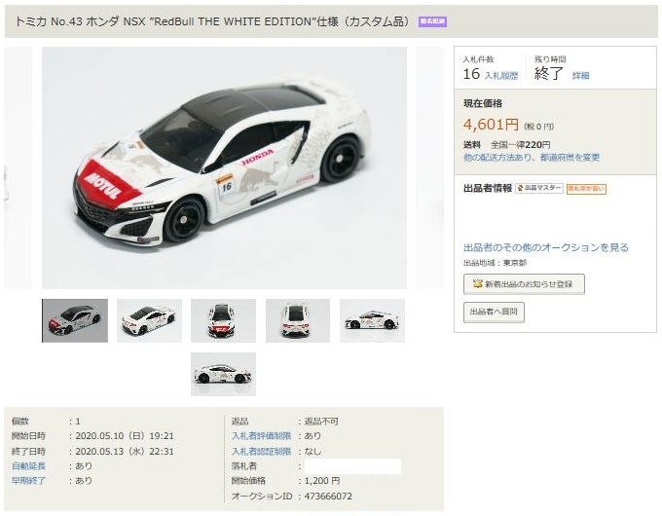This screenshot has height=516, width=662.
Task: Open the 入札履歴 bid history link
Action: [500, 76]
